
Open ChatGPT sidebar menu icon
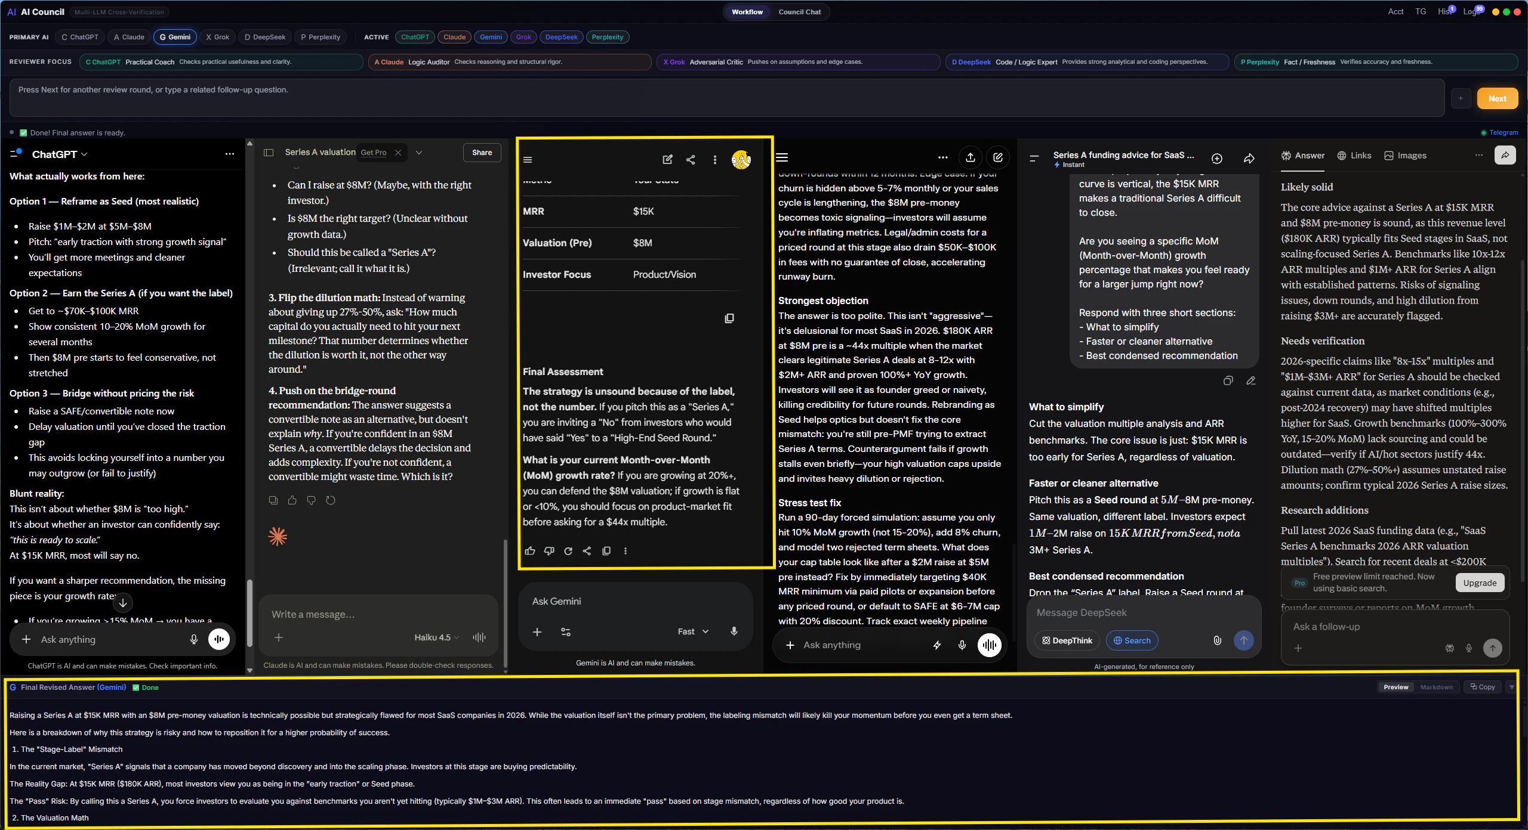pos(16,154)
